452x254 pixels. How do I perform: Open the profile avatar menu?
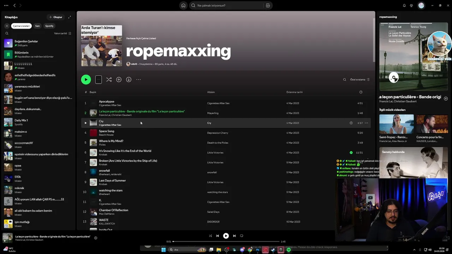[x=421, y=5]
